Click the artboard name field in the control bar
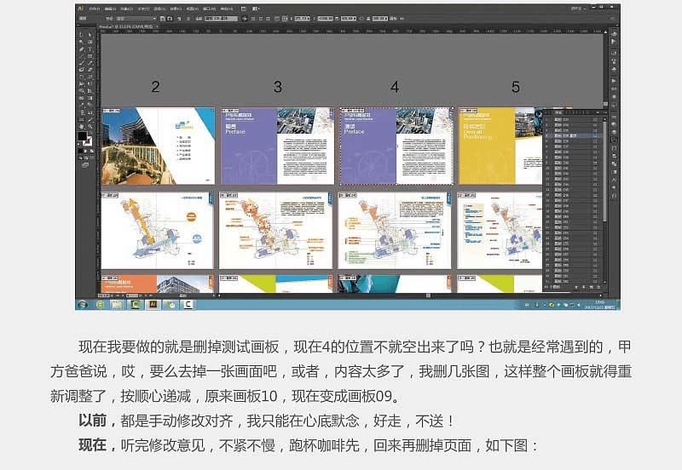 click(x=222, y=19)
